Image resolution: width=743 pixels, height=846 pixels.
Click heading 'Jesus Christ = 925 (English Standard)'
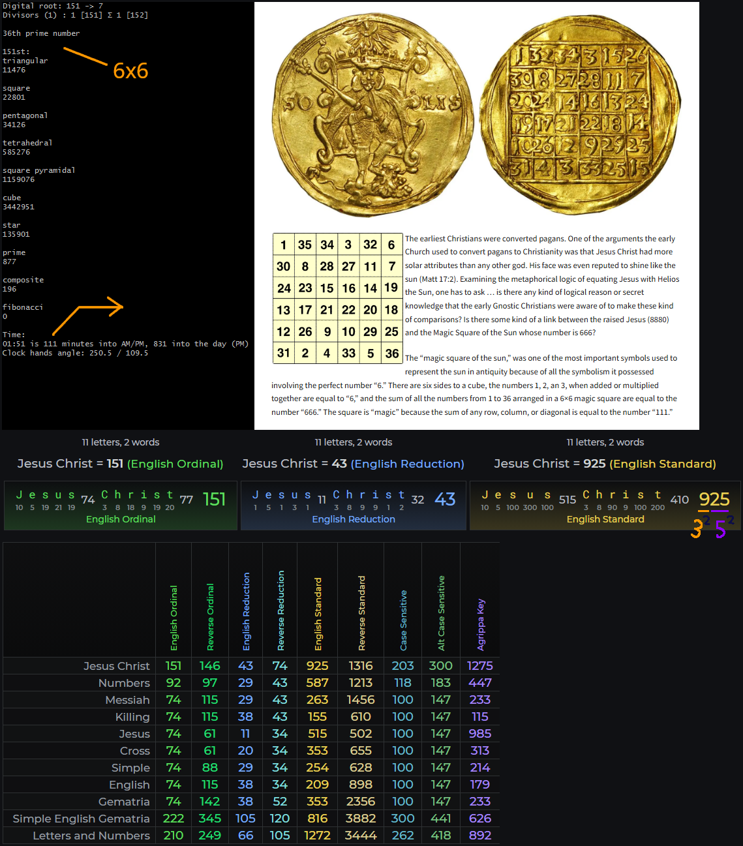[x=605, y=464]
